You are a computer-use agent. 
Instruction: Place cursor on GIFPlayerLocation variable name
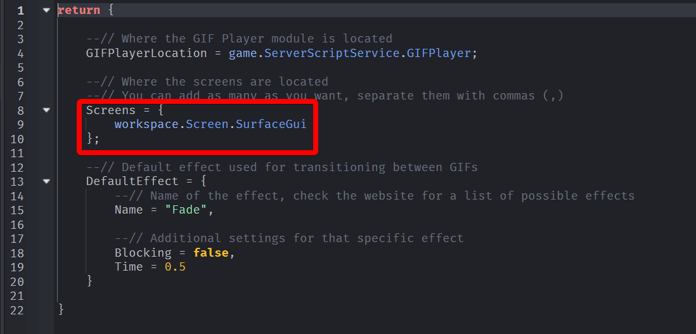[x=148, y=53]
